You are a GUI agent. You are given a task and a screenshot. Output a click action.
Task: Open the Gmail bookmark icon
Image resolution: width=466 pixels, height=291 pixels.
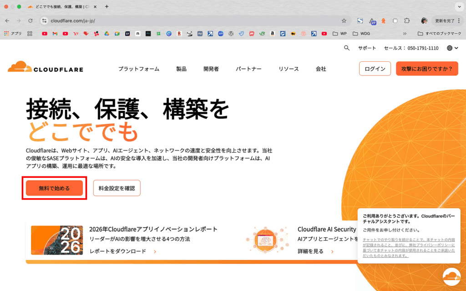point(55,33)
